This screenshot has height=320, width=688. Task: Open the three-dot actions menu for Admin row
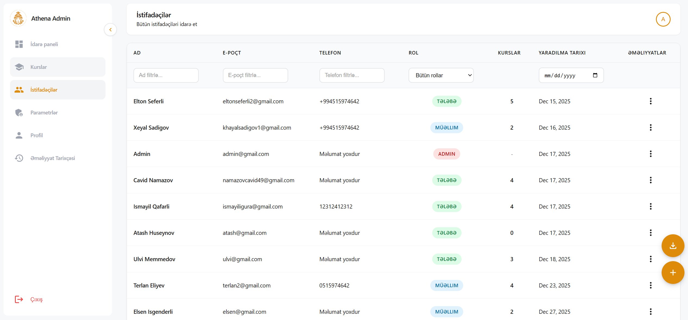click(650, 154)
